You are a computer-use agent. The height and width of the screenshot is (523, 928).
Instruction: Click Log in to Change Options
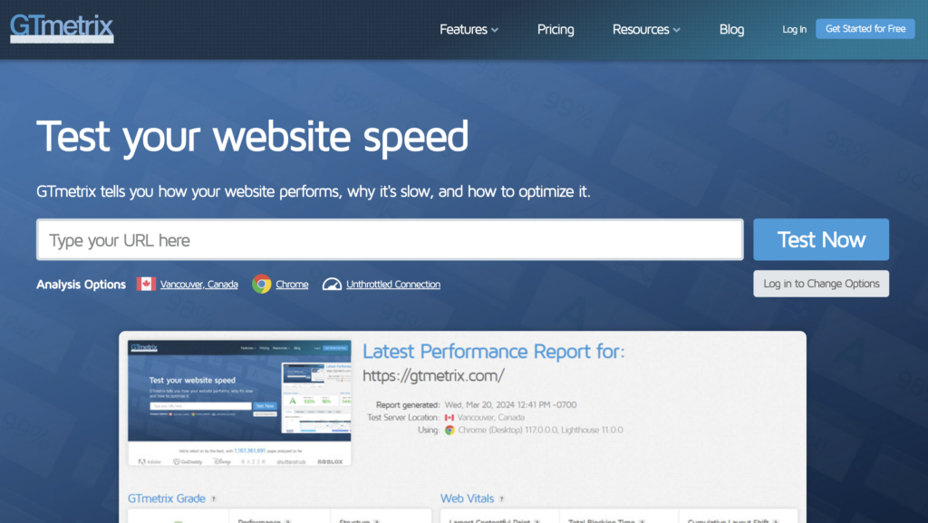820,283
